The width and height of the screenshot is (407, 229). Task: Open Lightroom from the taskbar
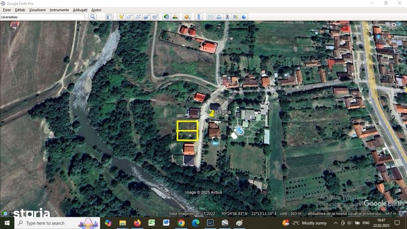[x=210, y=223]
